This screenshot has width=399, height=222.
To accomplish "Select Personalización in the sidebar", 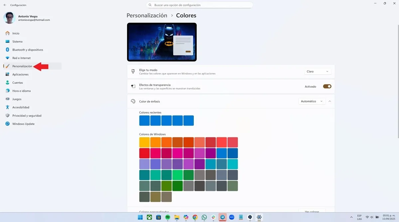I will pos(32,66).
